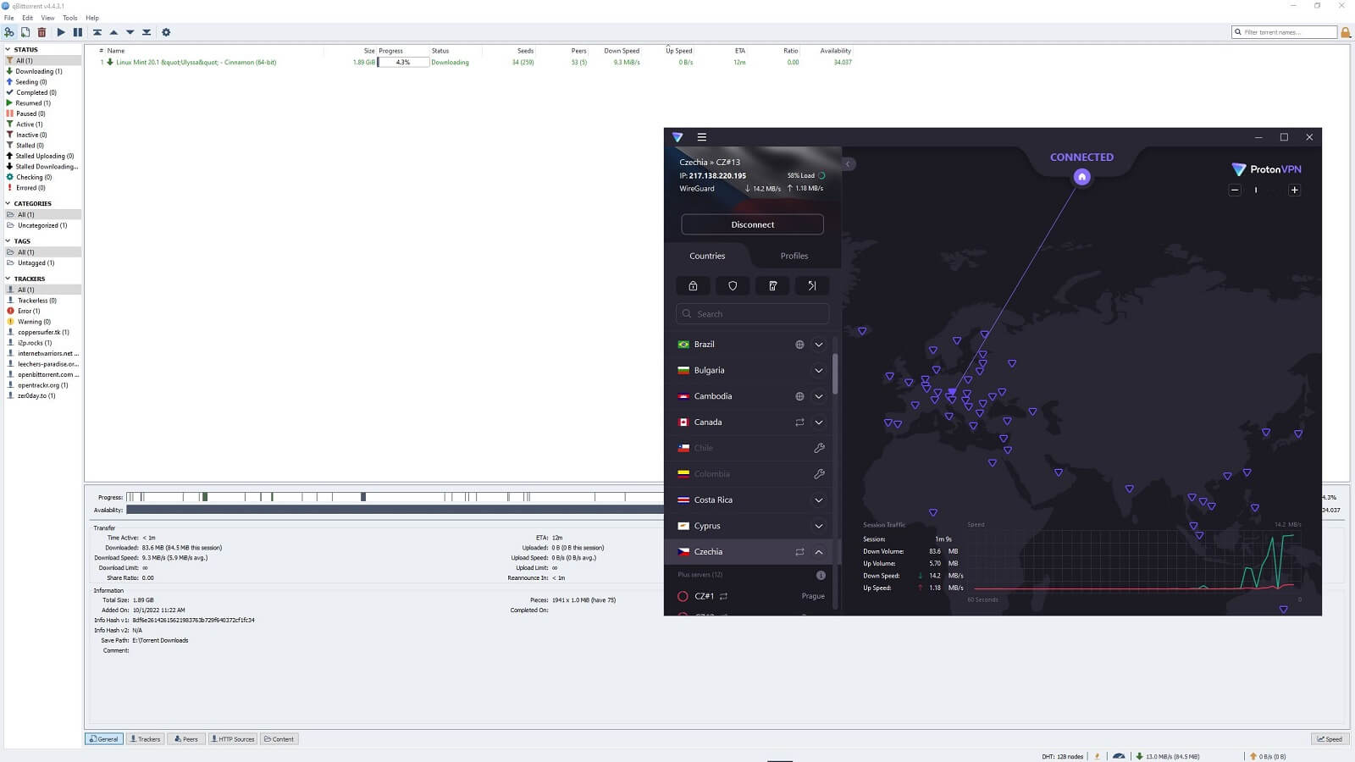Viewport: 1355px width, 762px height.
Task: Toggle Port Forwarding icon in ProtonVPN
Action: pos(812,286)
